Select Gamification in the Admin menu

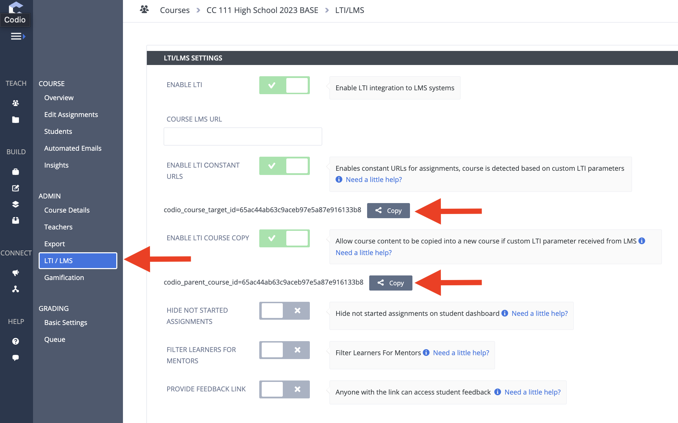pos(64,278)
